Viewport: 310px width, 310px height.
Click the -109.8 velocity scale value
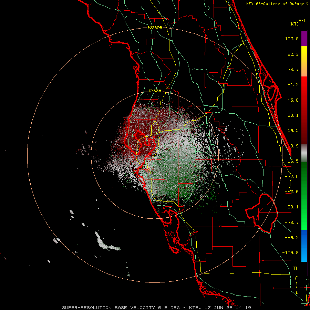(290, 253)
